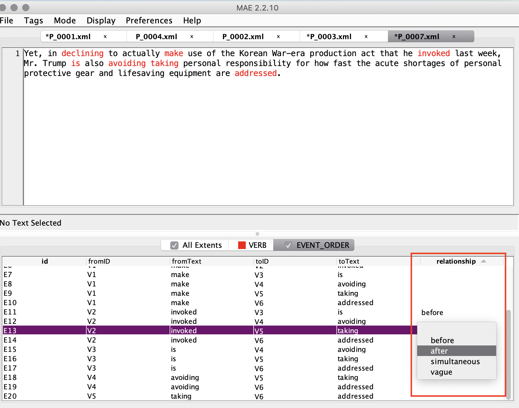Click the red word 'addressed' in text
This screenshot has height=408, width=519.
256,73
